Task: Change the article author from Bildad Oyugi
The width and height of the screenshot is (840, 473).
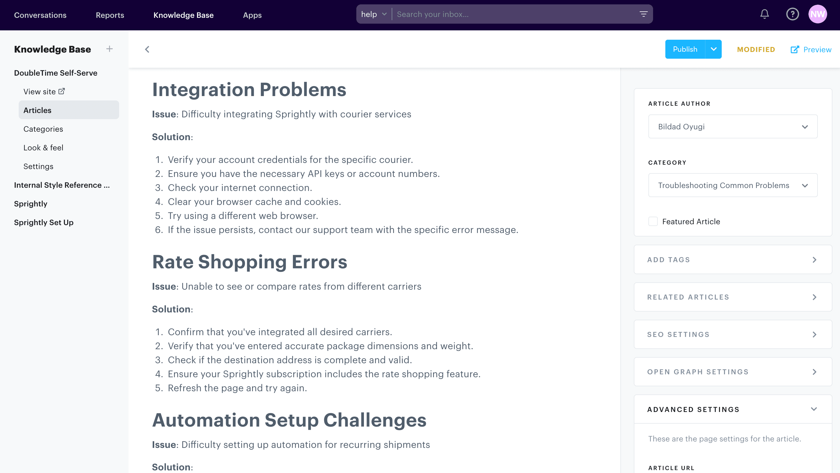Action: [733, 126]
